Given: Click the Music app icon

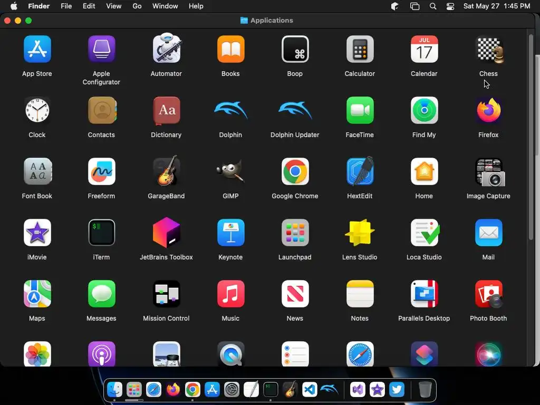Looking at the screenshot, I should 231,294.
